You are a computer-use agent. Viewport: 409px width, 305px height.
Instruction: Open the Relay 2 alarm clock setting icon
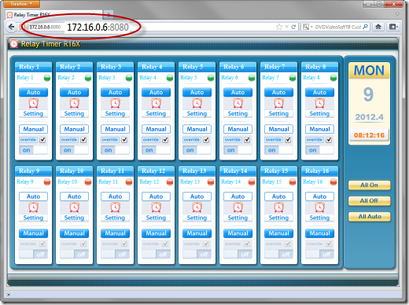pos(74,103)
